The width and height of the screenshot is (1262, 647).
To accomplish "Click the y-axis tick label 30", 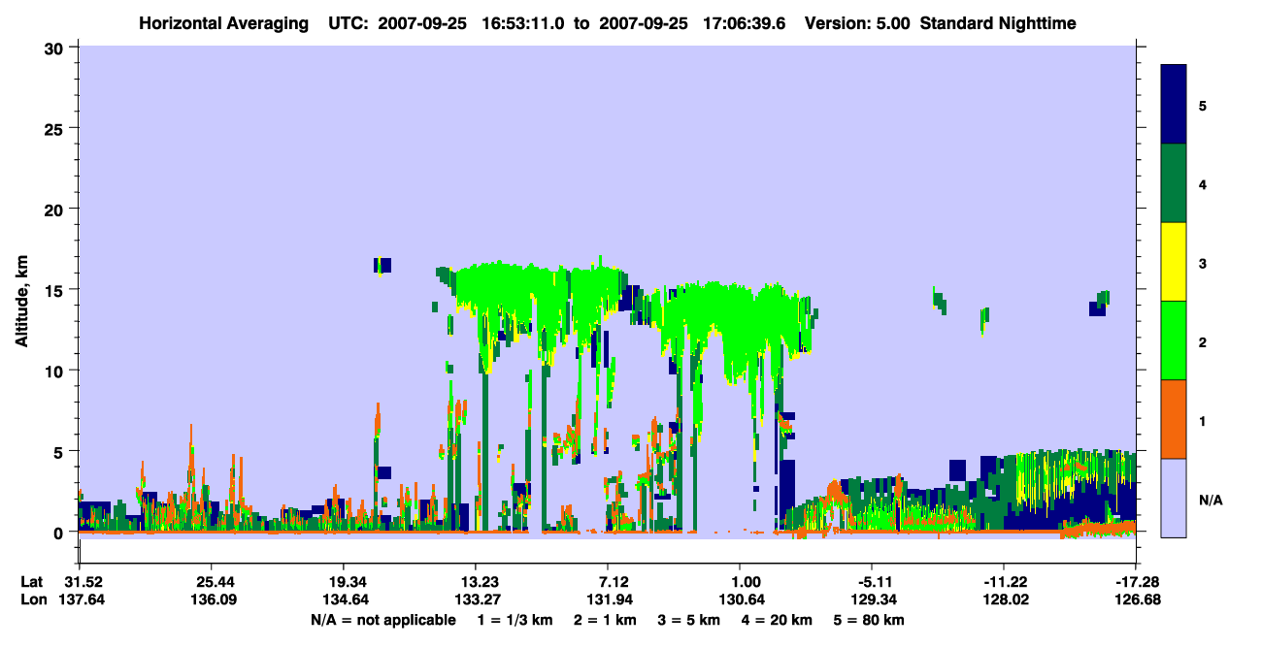I will [54, 48].
